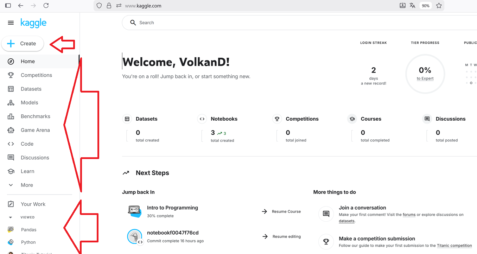477x254 pixels.
Task: Open Game Arena robot icon
Action: click(11, 130)
